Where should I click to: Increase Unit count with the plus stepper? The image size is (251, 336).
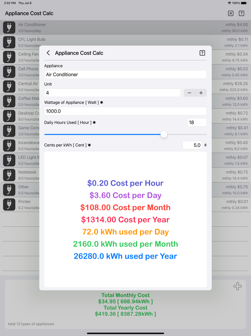[201, 92]
